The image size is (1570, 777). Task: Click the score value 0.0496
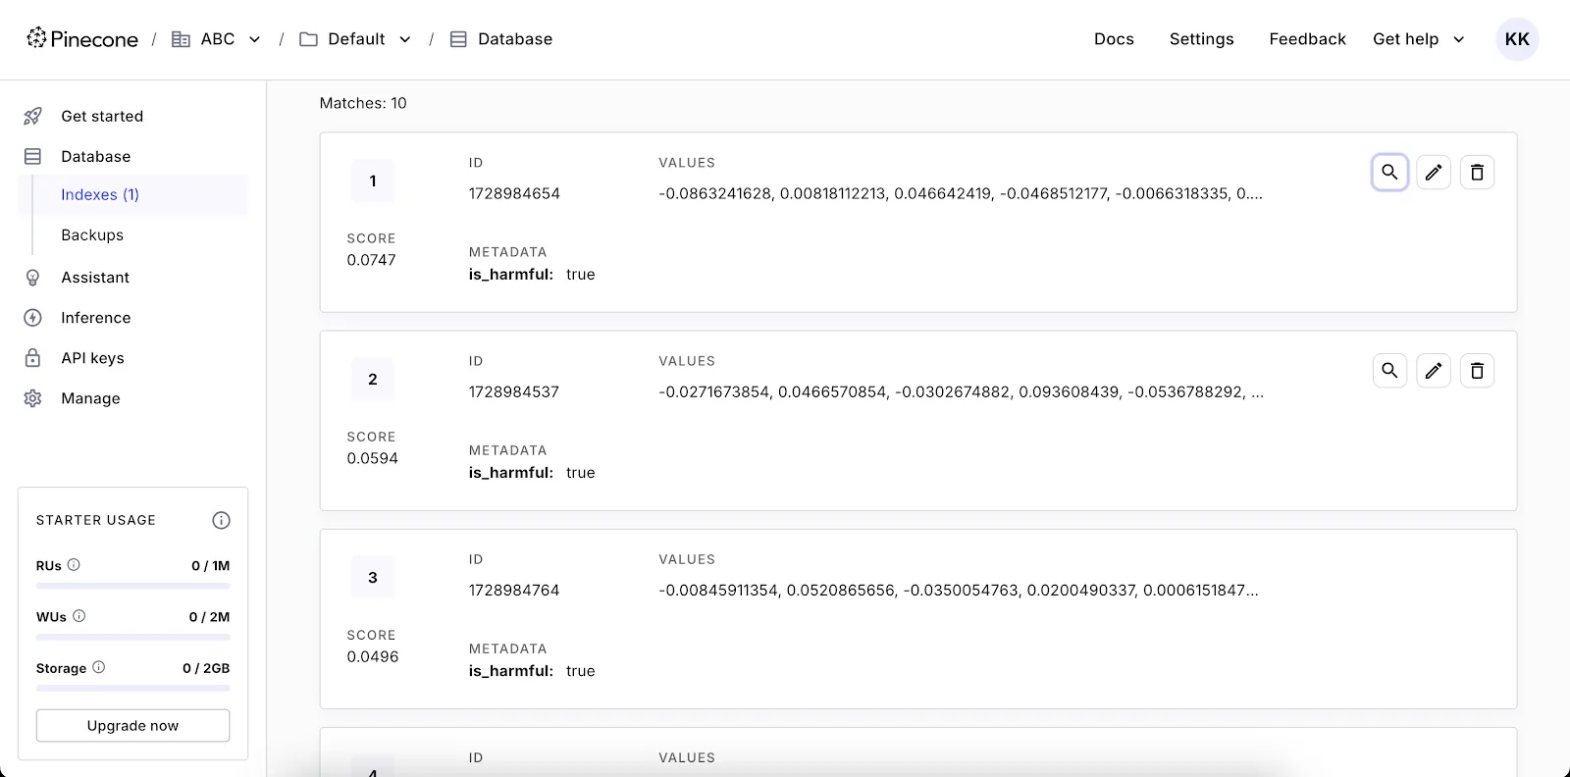click(x=372, y=656)
